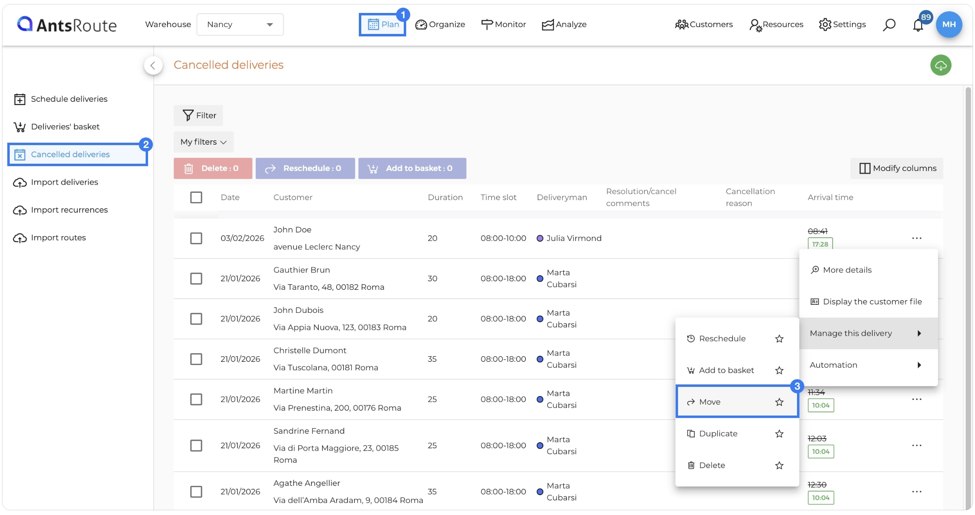Choose More details from the menu
Viewport: 975px width, 515px height.
869,270
